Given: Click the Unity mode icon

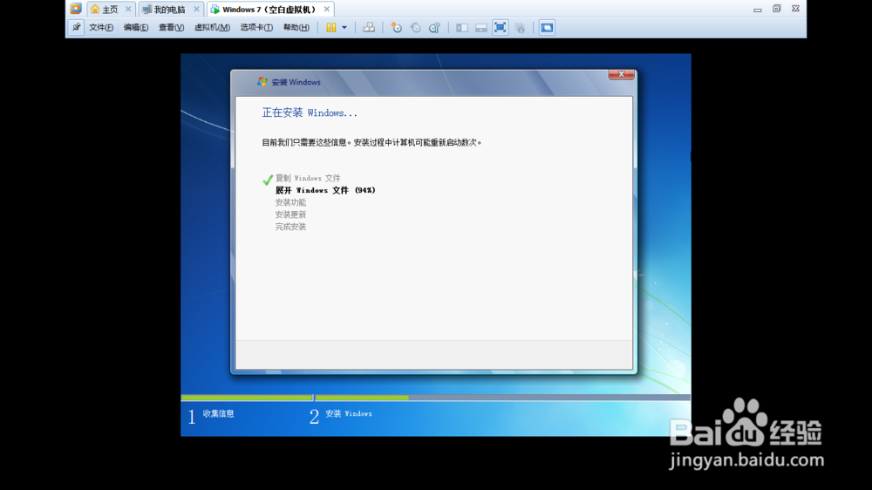Looking at the screenshot, I should pyautogui.click(x=520, y=27).
